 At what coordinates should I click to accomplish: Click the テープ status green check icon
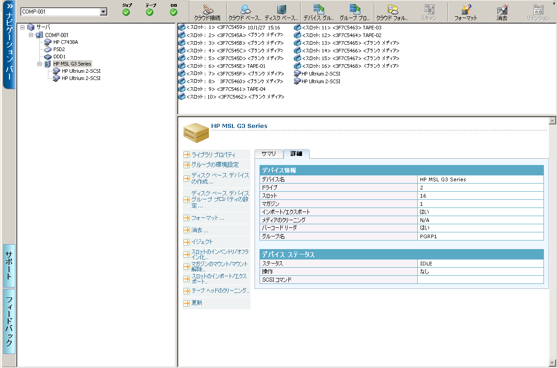click(150, 12)
